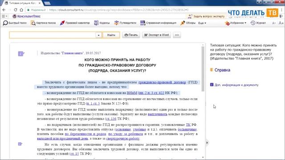Open Справочная информация
This screenshot has height=160, width=285.
(x=158, y=23)
